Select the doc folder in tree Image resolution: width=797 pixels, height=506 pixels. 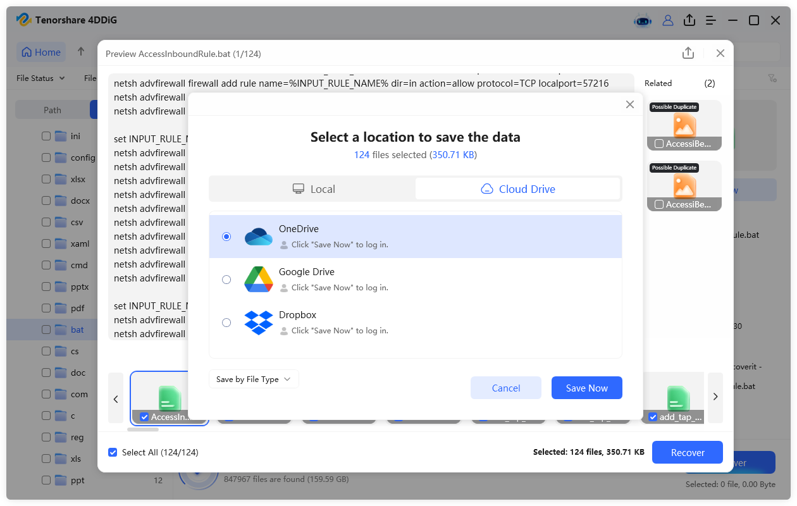coord(78,373)
